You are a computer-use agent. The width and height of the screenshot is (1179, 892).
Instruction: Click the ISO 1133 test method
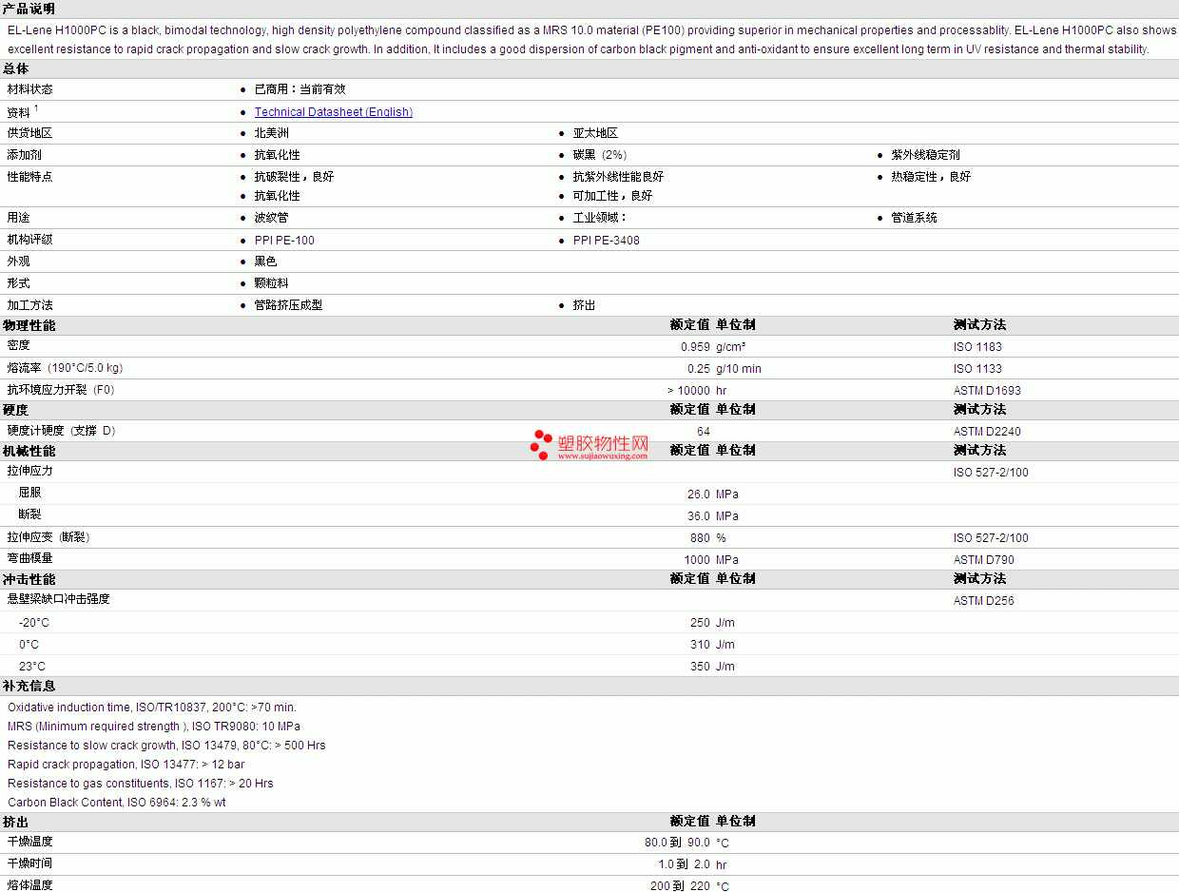pyautogui.click(x=977, y=369)
